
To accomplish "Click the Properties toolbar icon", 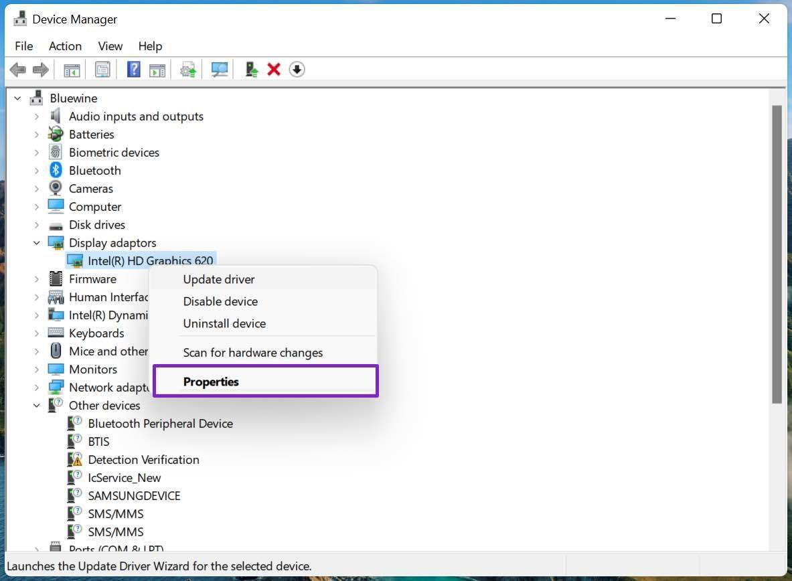I will (102, 70).
